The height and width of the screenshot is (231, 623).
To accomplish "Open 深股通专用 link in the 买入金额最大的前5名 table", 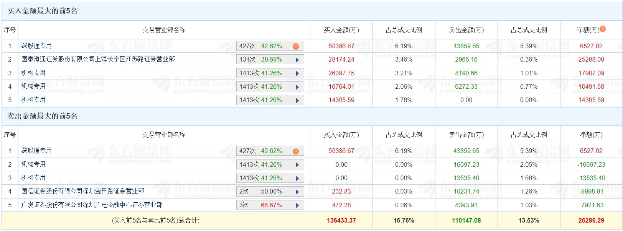I will click(x=36, y=46).
